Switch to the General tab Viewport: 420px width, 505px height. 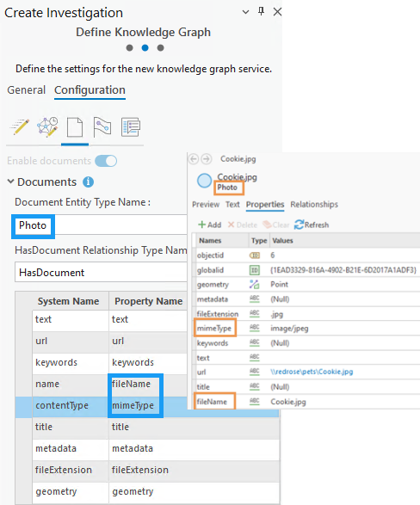(27, 89)
